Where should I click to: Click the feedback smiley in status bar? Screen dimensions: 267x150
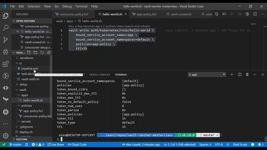click(x=253, y=145)
